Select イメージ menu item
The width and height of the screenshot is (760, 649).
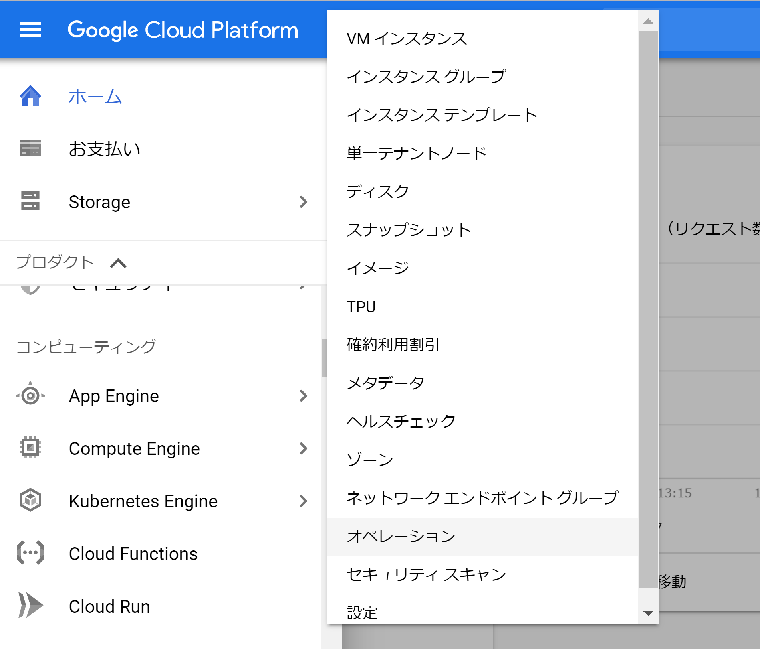pos(483,268)
